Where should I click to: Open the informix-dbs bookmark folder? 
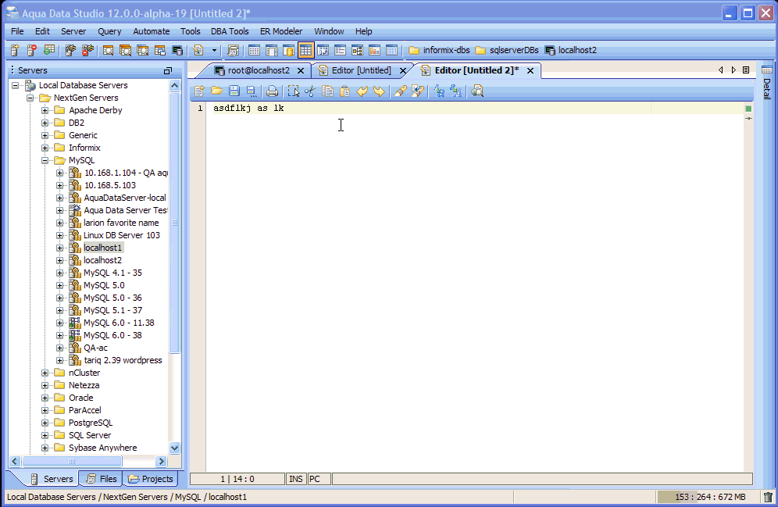pos(439,50)
